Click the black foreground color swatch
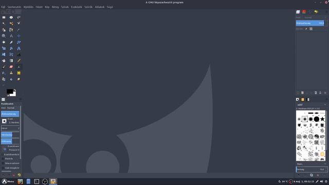This screenshot has width=329, height=185. (x=9, y=91)
